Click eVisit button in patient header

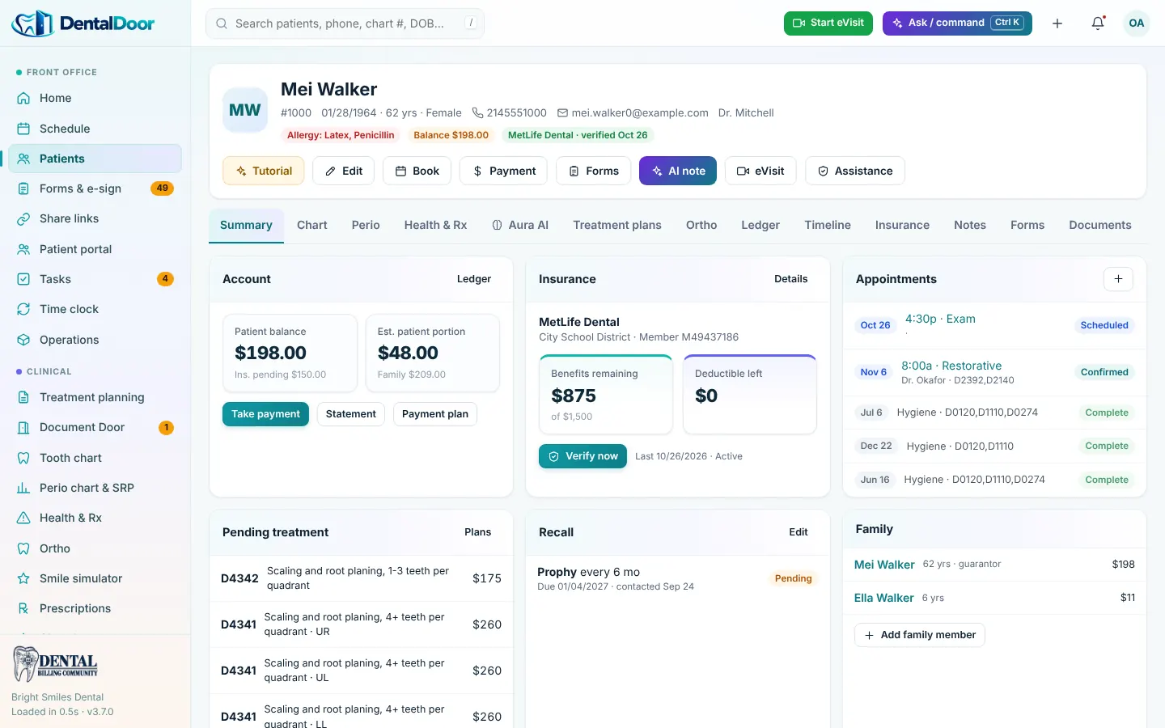pos(760,171)
